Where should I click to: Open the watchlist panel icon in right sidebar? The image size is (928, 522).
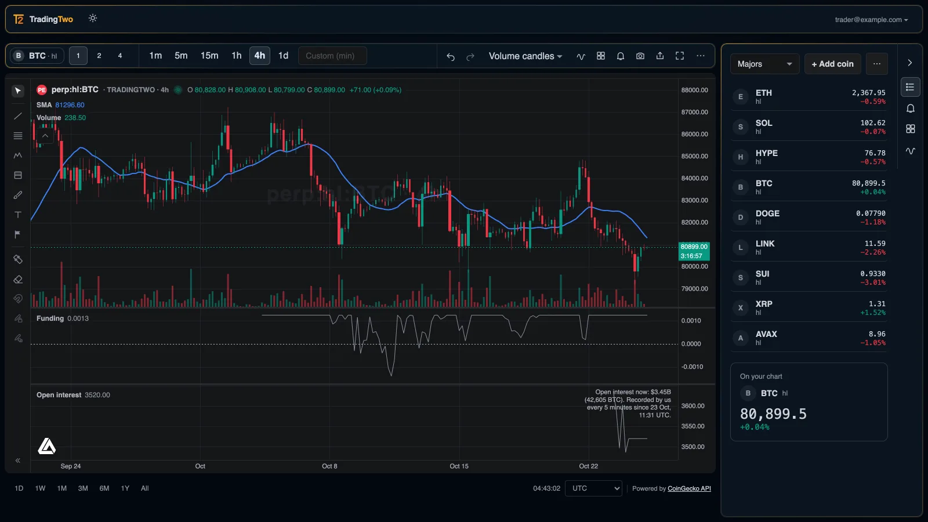point(910,87)
